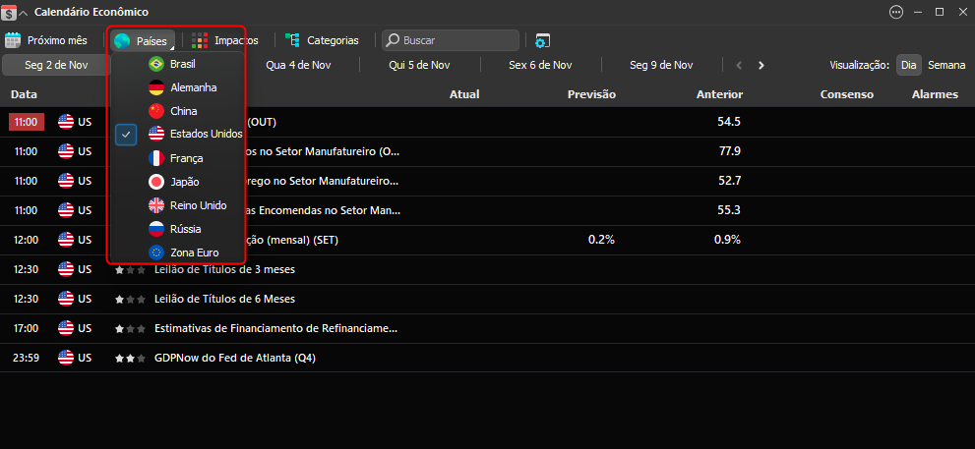The width and height of the screenshot is (975, 449).
Task: Click the Próximo mês calendar icon
Action: point(13,40)
